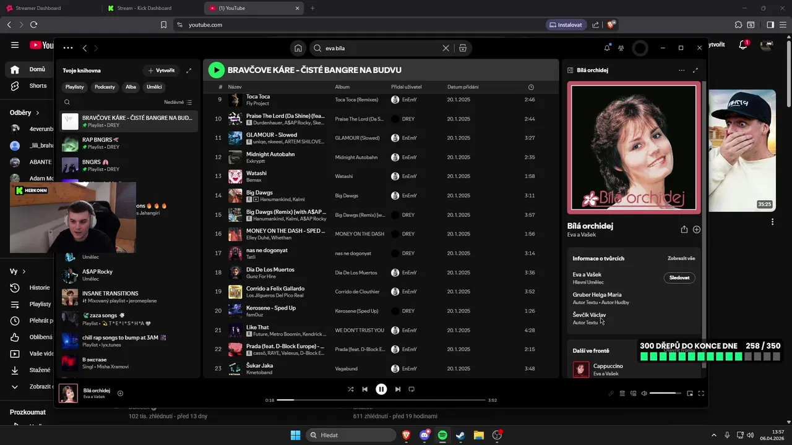Add playing track via plus in player bar
This screenshot has height=445, width=792.
pos(120,393)
